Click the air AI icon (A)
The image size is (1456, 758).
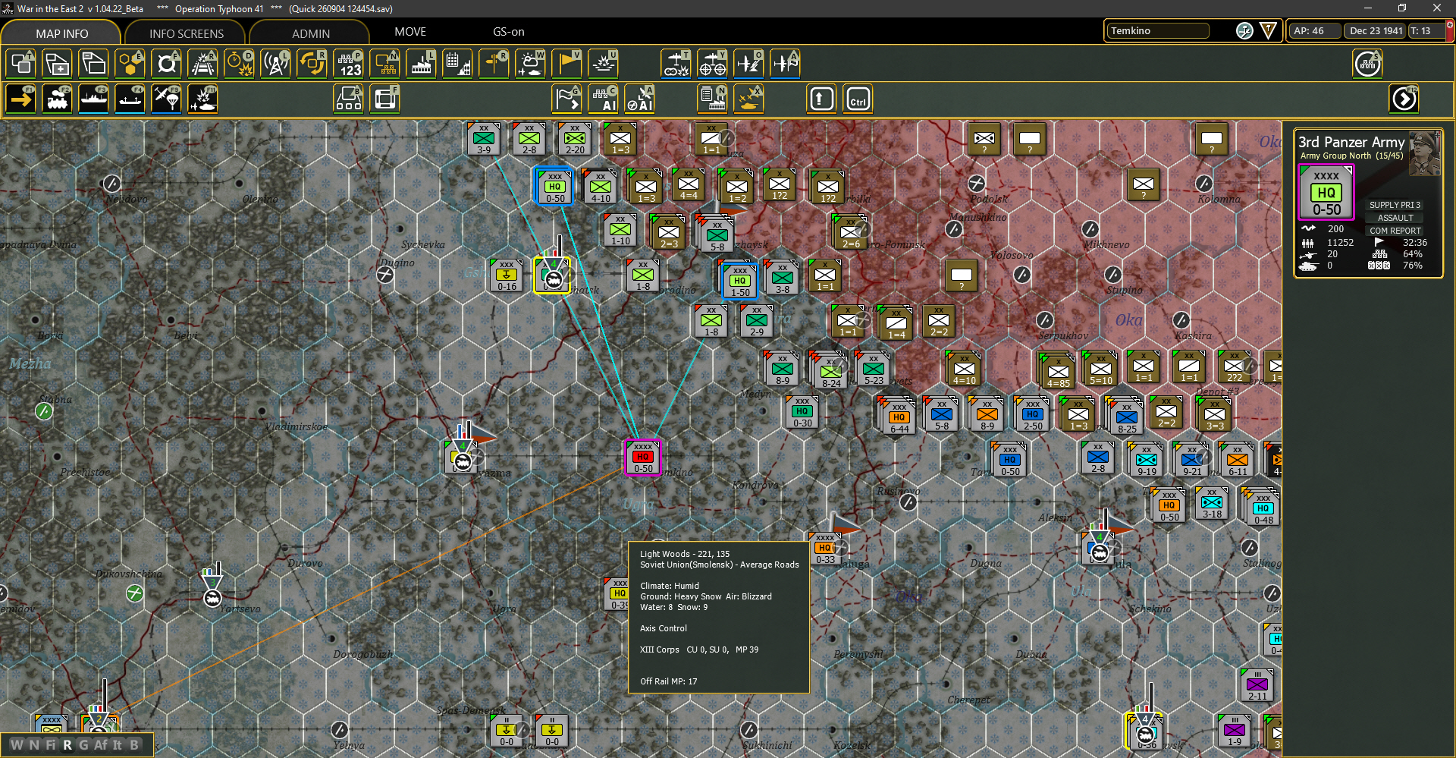pyautogui.click(x=640, y=99)
